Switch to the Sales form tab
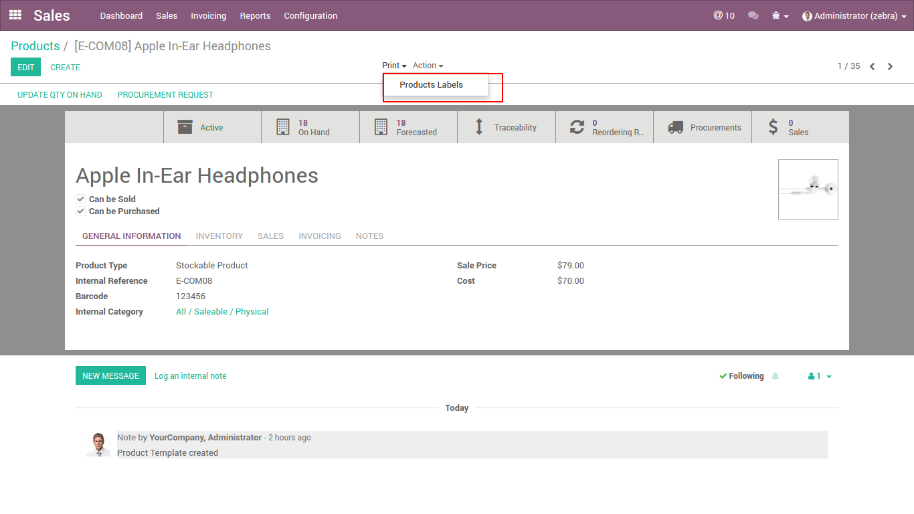The width and height of the screenshot is (914, 514). 271,236
